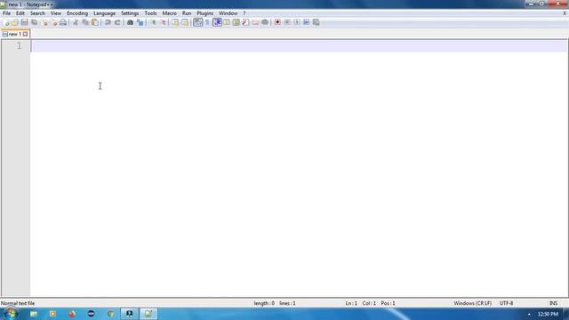This screenshot has height=320, width=569.
Task: Open the Plugins menu
Action: click(x=205, y=13)
